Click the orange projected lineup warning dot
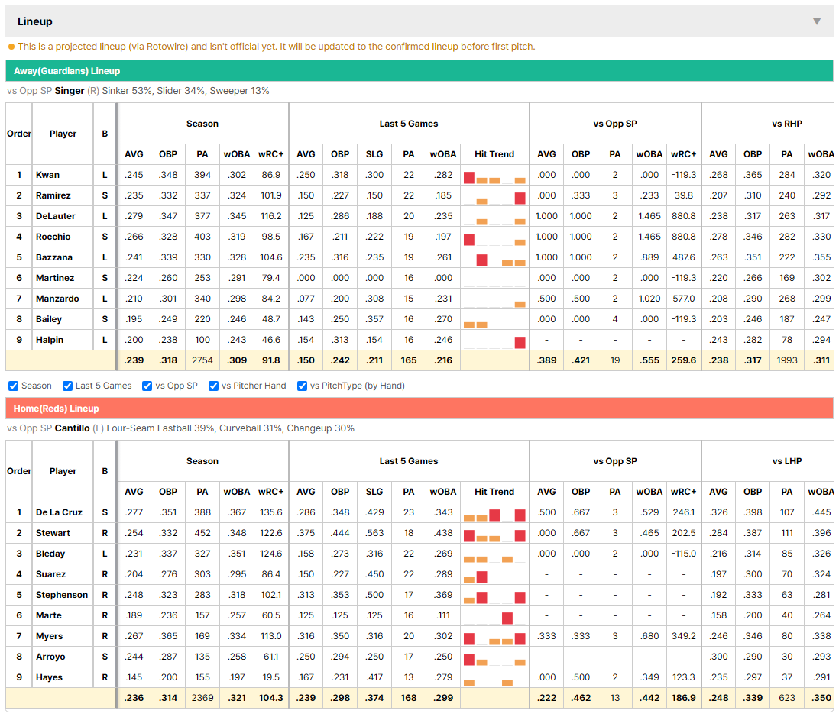Screen dimensions: 839x717 pos(11,47)
